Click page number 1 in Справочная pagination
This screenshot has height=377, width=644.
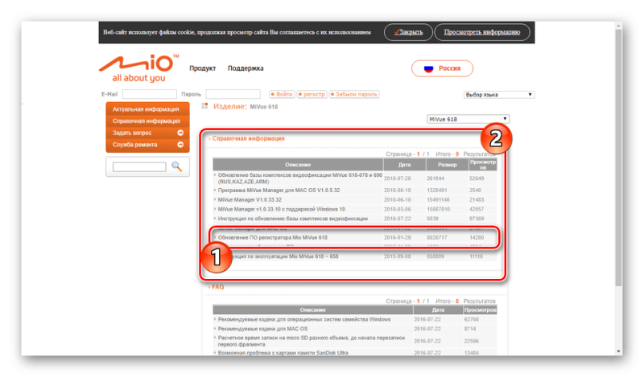pyautogui.click(x=419, y=154)
